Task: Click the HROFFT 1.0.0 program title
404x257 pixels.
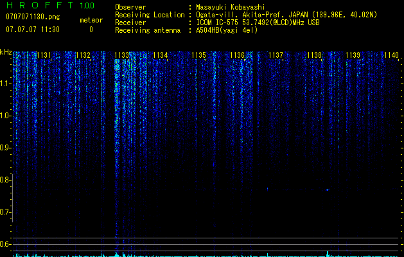Action: [x=50, y=5]
